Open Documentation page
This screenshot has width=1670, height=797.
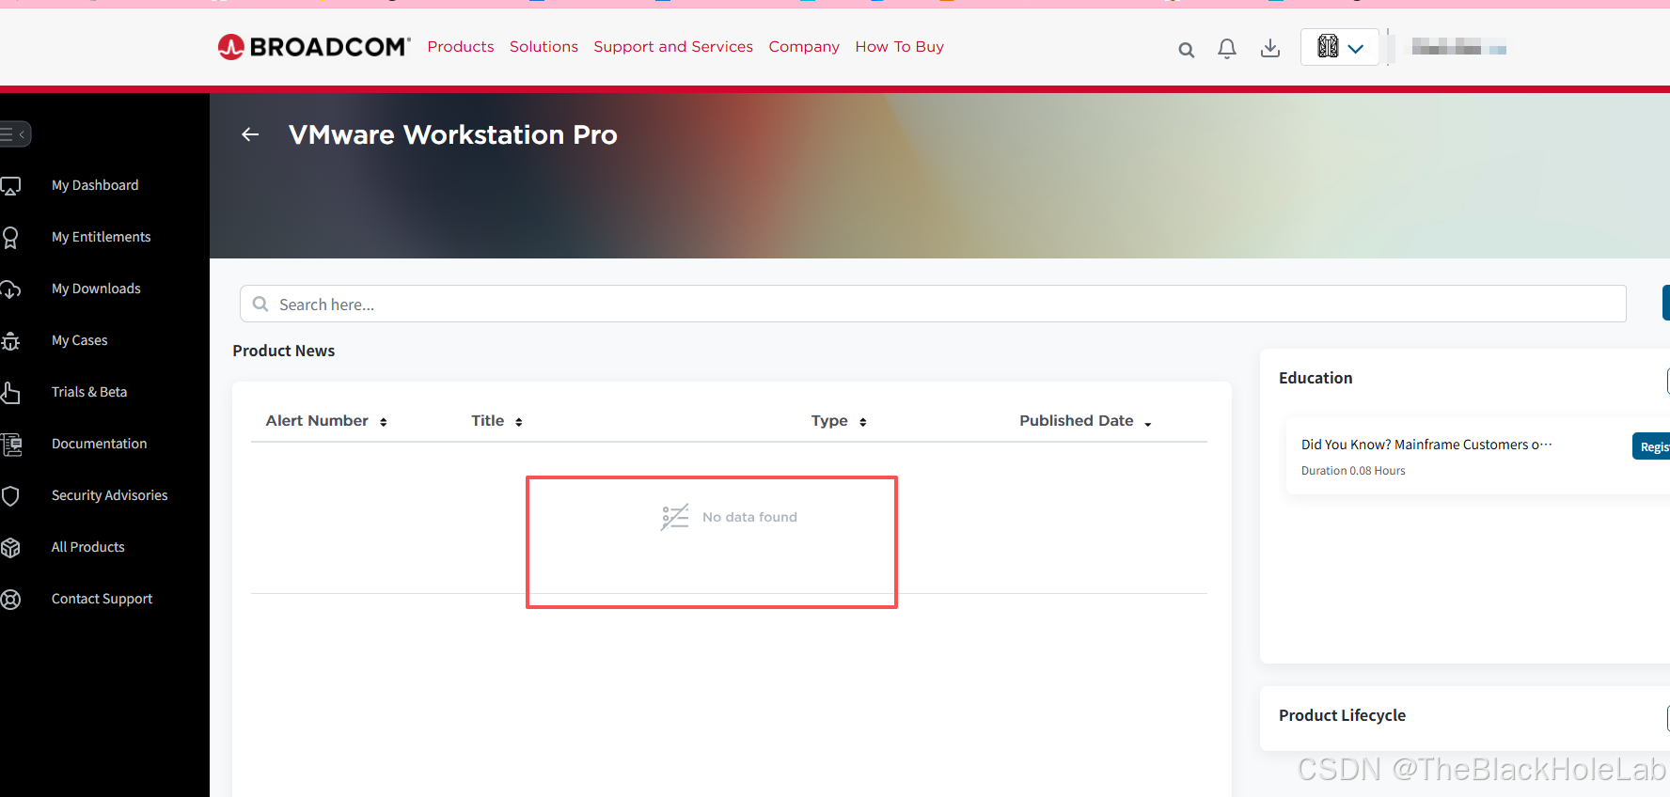99,444
